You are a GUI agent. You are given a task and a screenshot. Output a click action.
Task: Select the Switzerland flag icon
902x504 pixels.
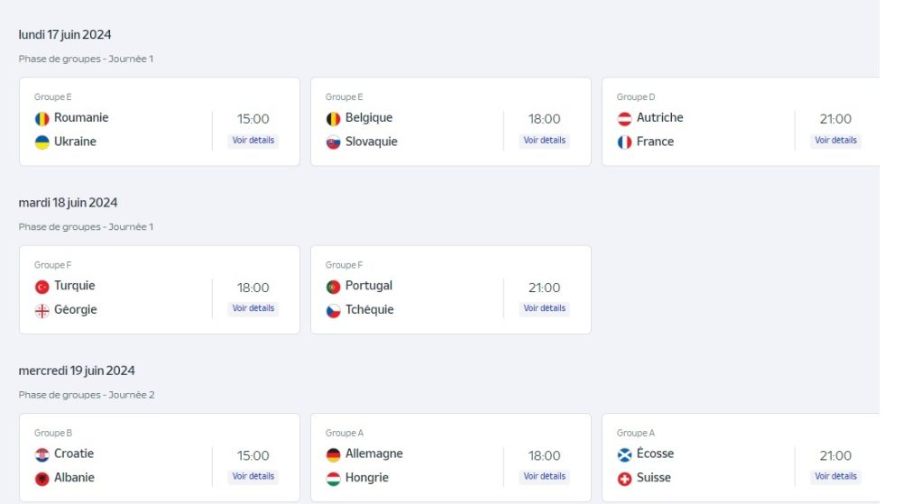[x=624, y=478]
